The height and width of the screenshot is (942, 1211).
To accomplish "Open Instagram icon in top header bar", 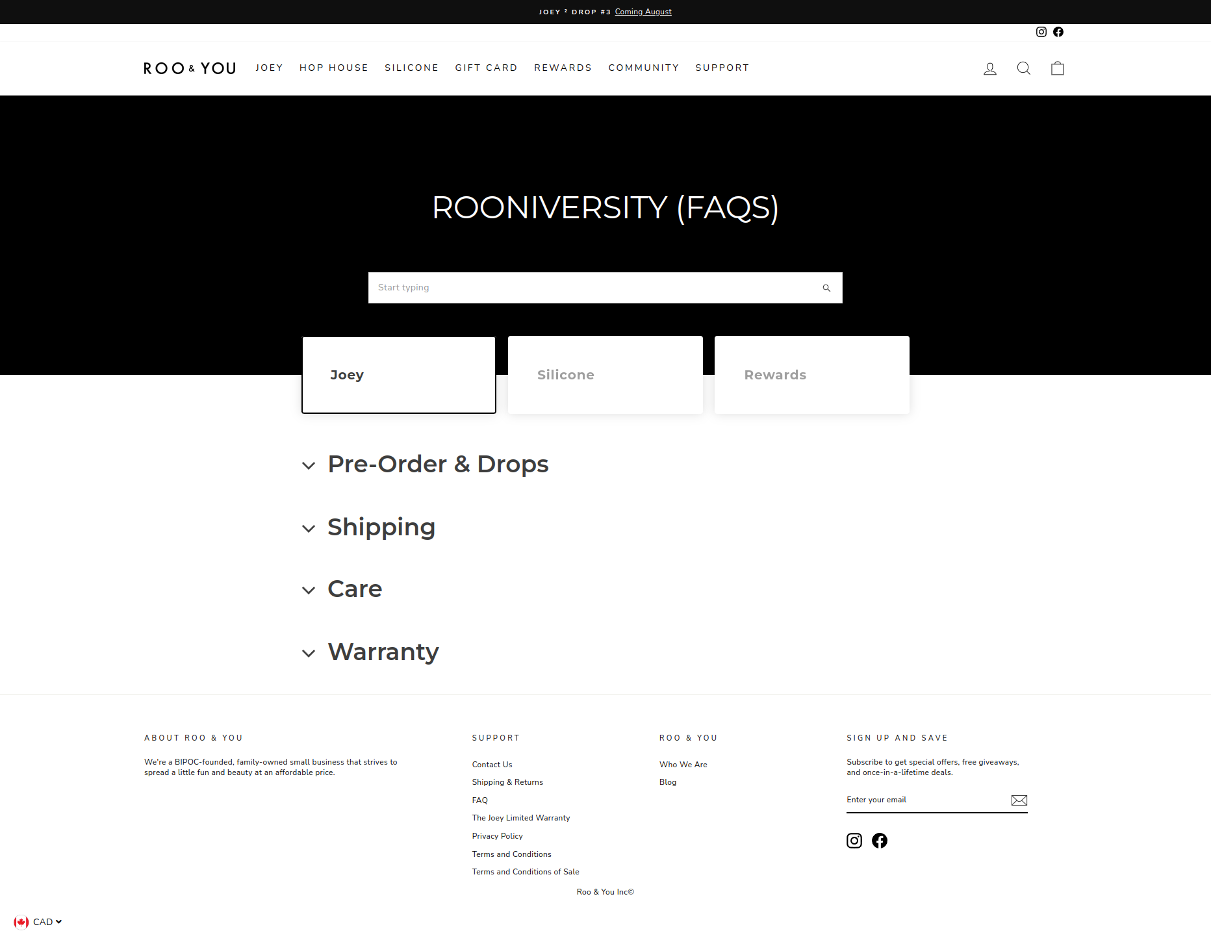I will point(1041,32).
